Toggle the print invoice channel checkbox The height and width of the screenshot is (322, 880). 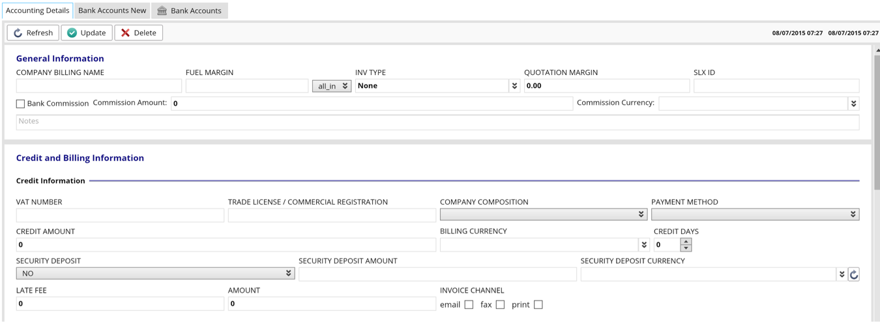coord(538,304)
